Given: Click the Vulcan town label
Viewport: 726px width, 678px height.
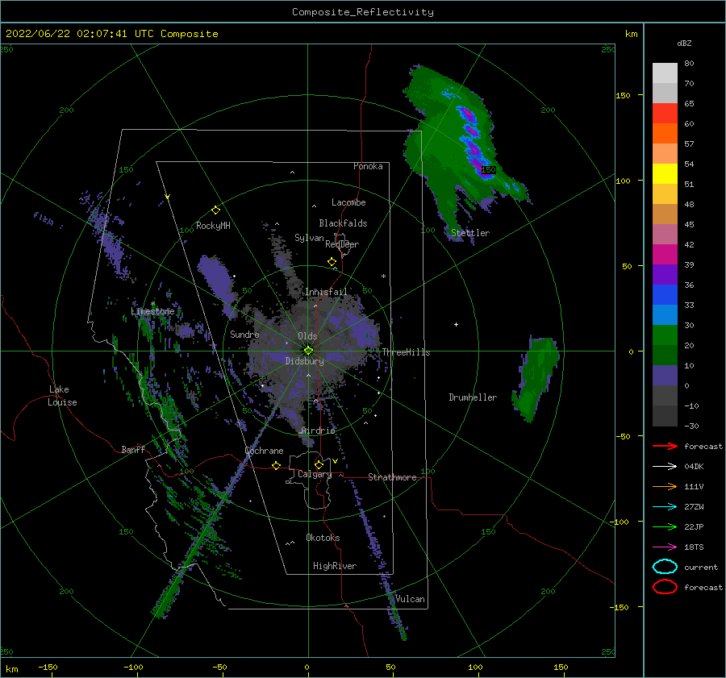Looking at the screenshot, I should point(410,599).
